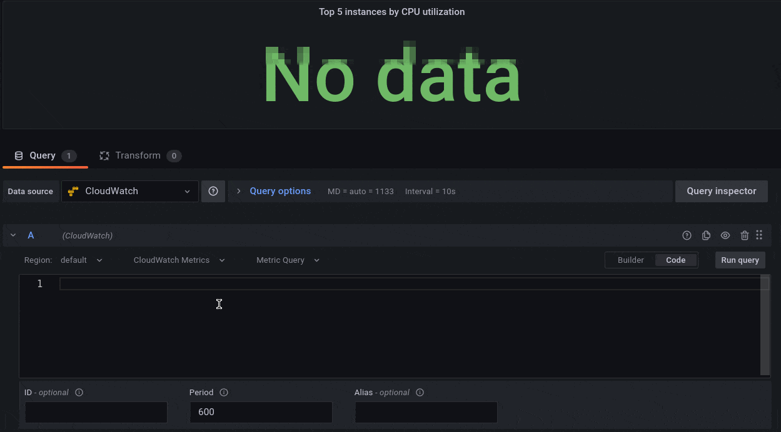This screenshot has width=781, height=432.
Task: View the Alias optional field info icon
Action: point(420,392)
